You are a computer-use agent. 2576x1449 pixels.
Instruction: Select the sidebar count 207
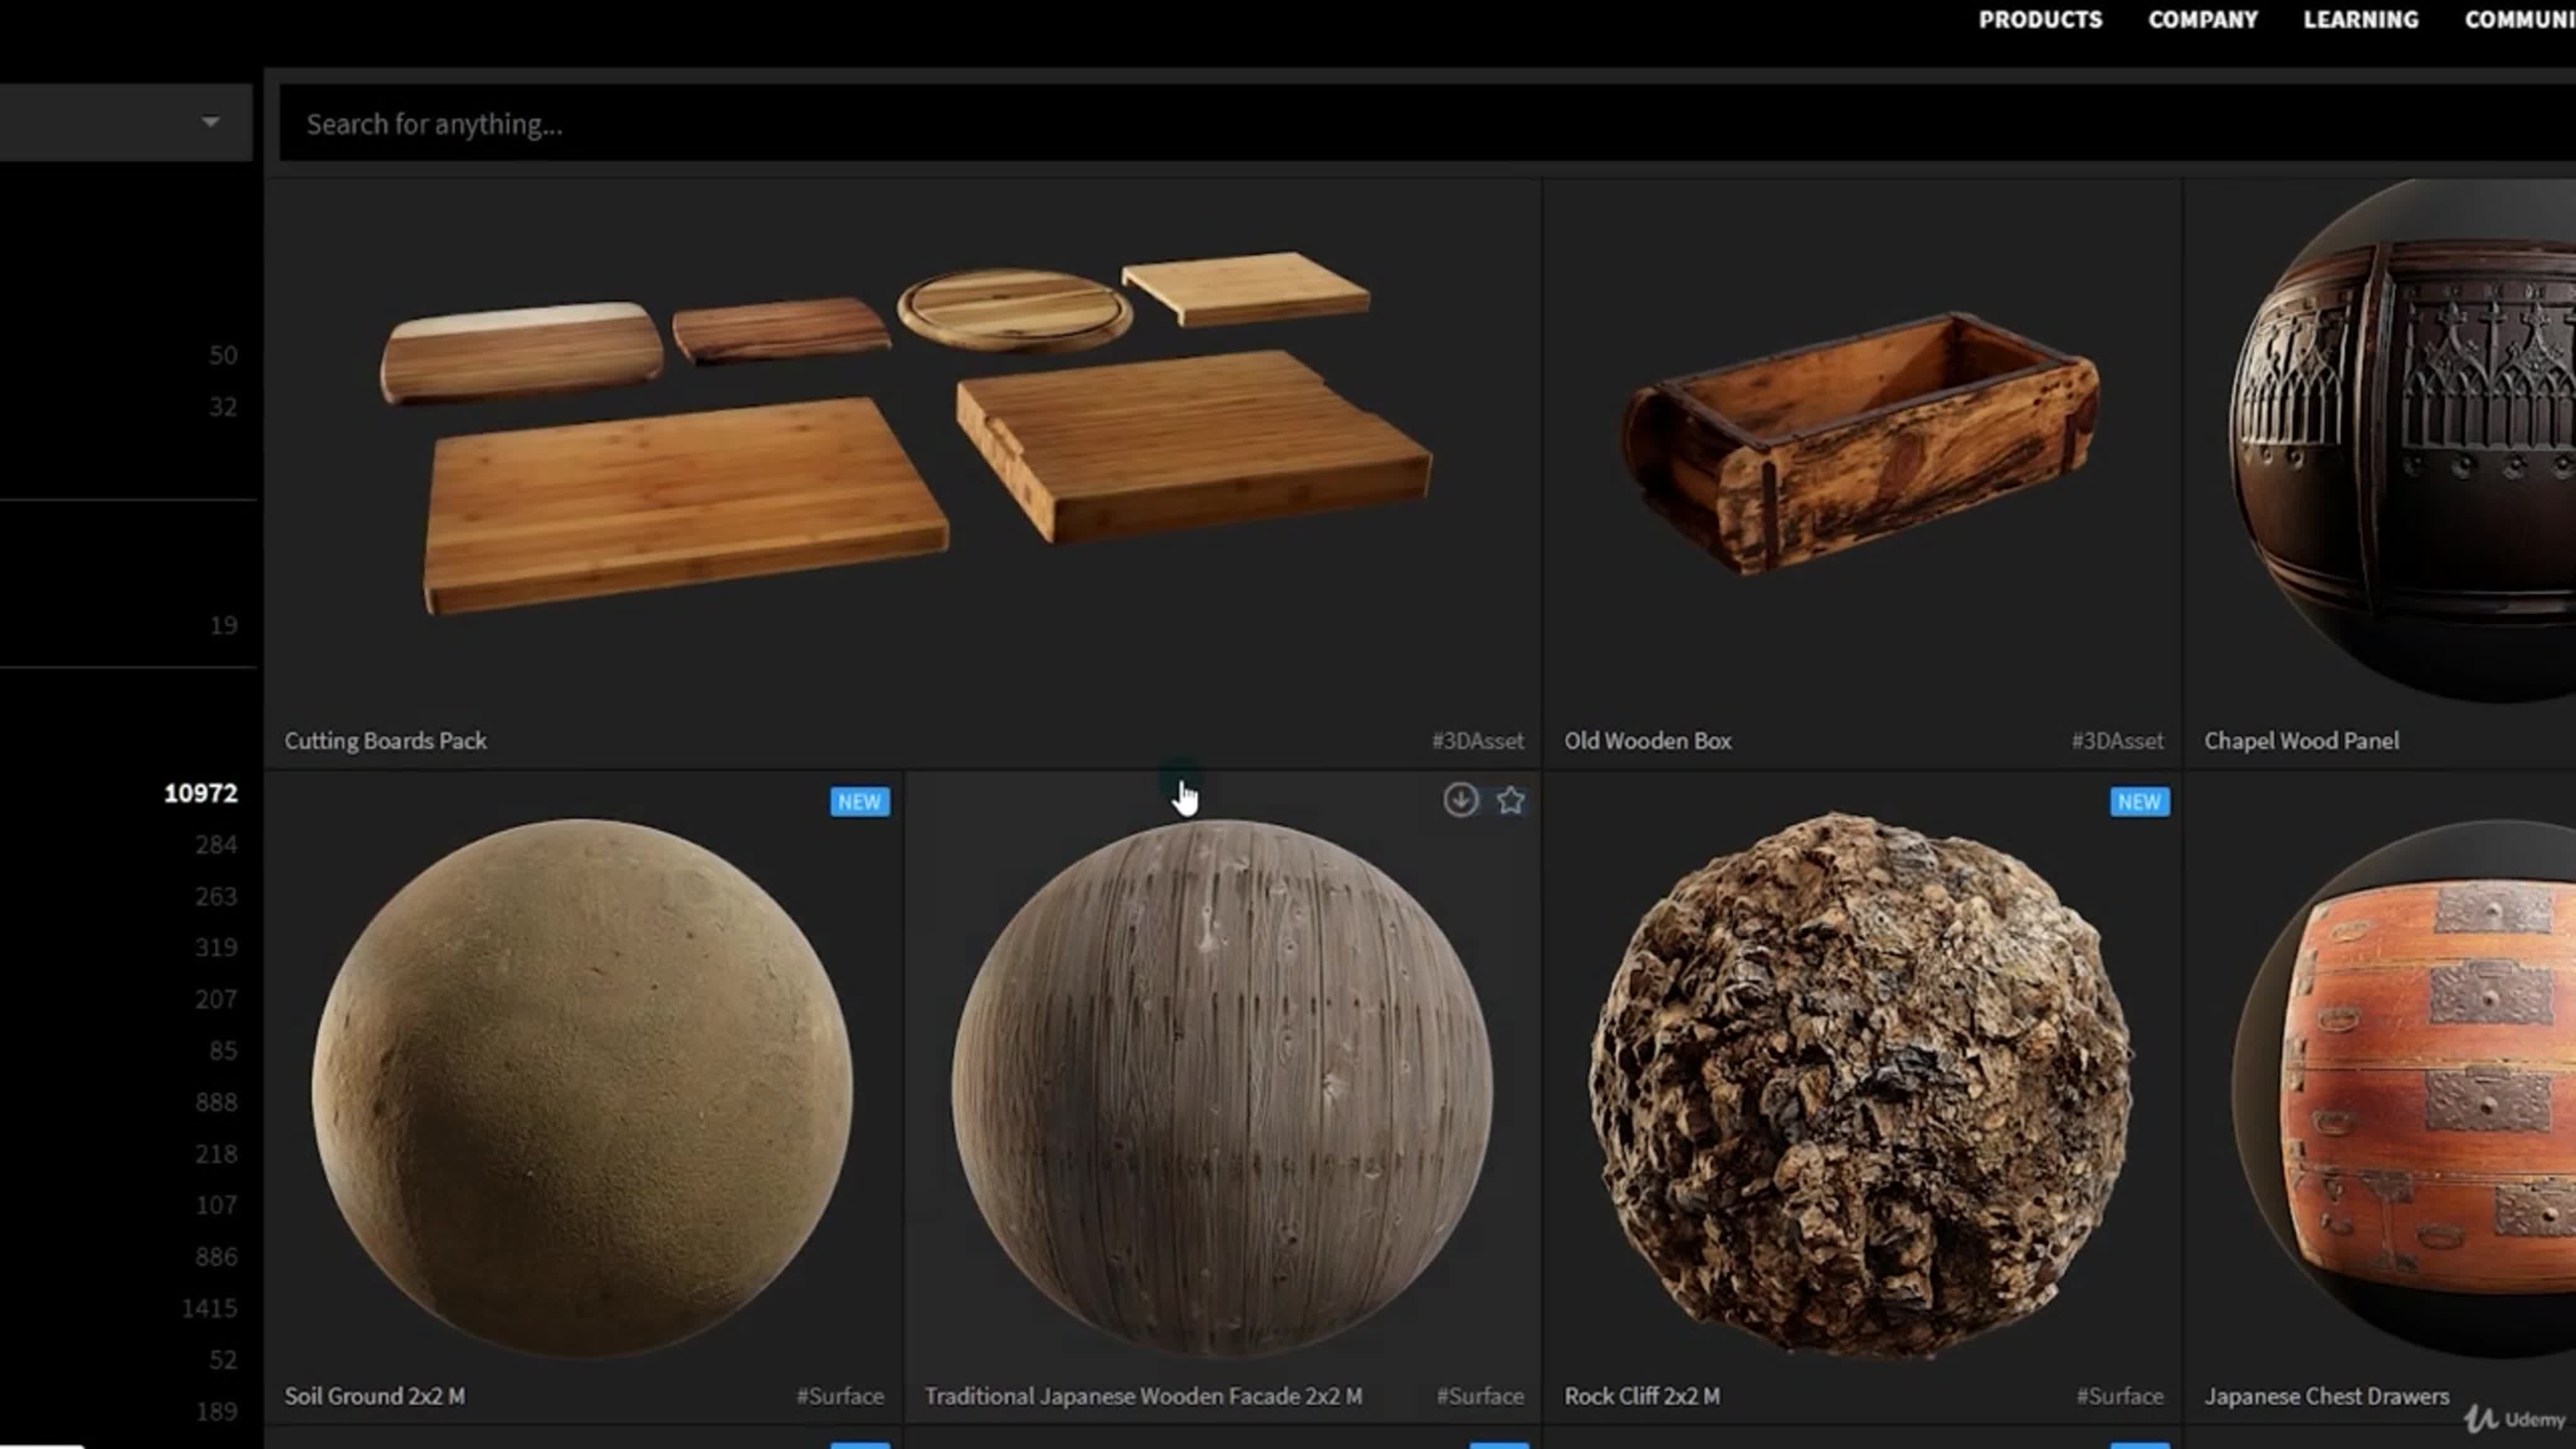216,999
